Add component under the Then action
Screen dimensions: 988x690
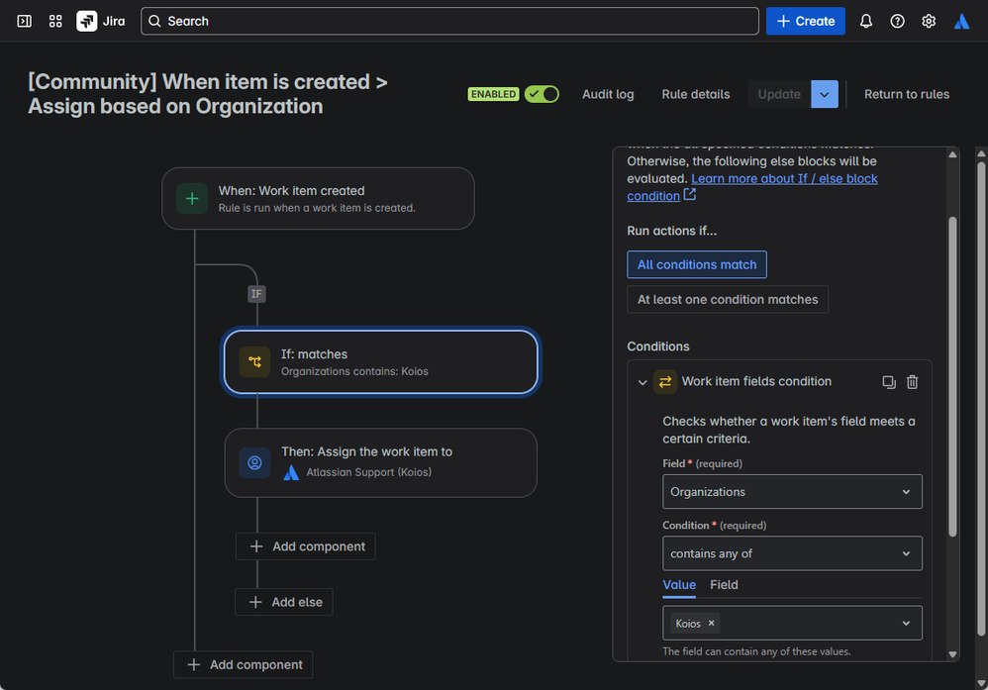point(306,546)
